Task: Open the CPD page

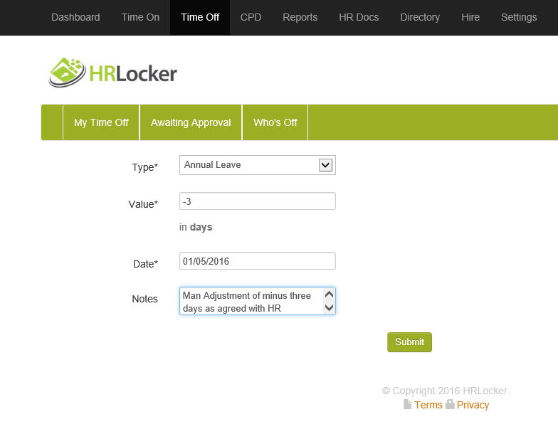Action: point(251,17)
